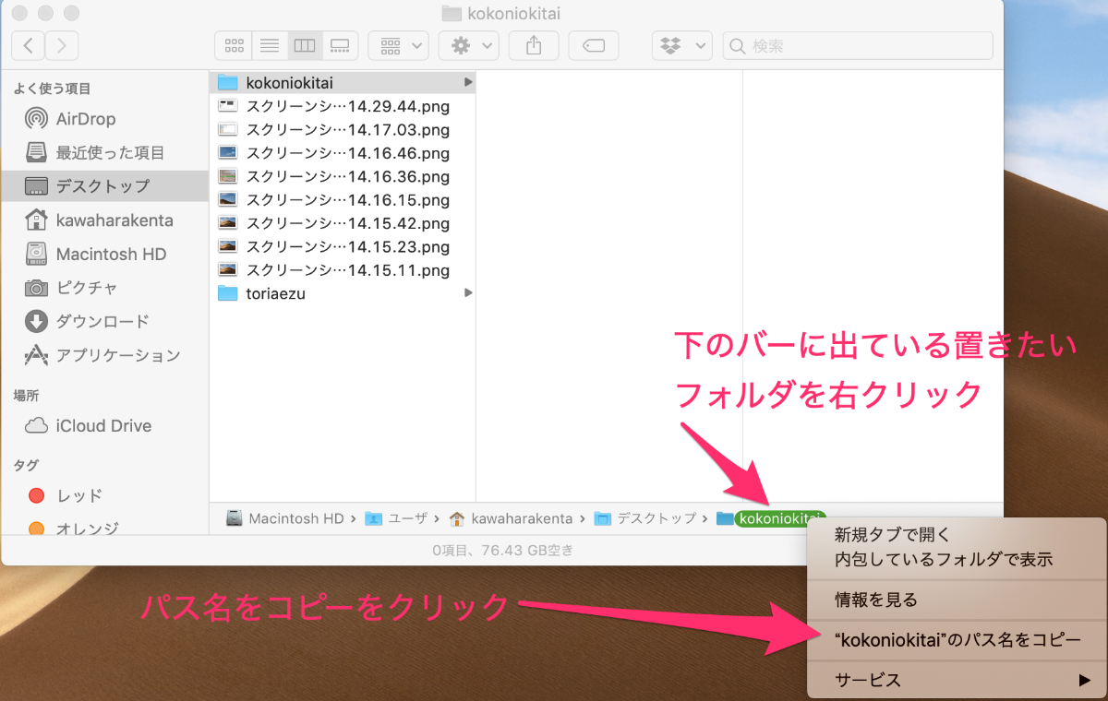
Task: Choose 新規タブで開く from context menu
Action: (x=957, y=535)
